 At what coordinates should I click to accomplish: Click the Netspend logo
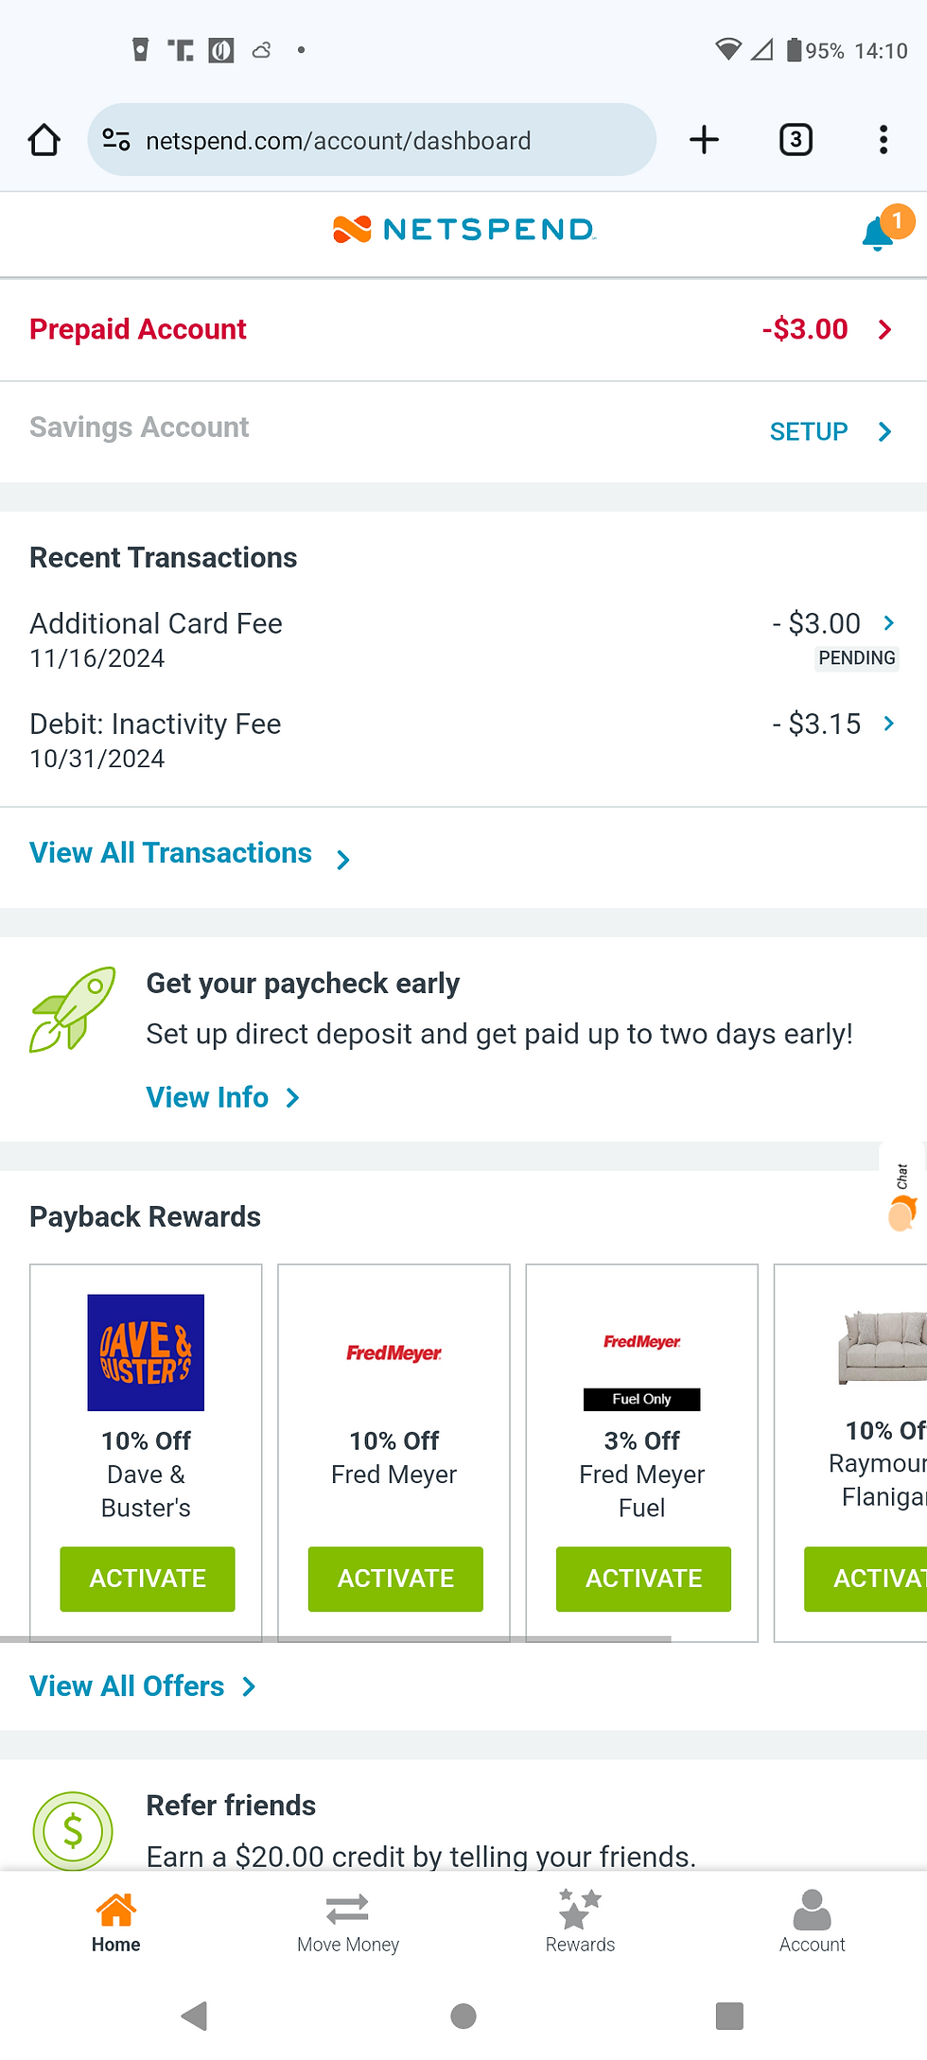463,229
